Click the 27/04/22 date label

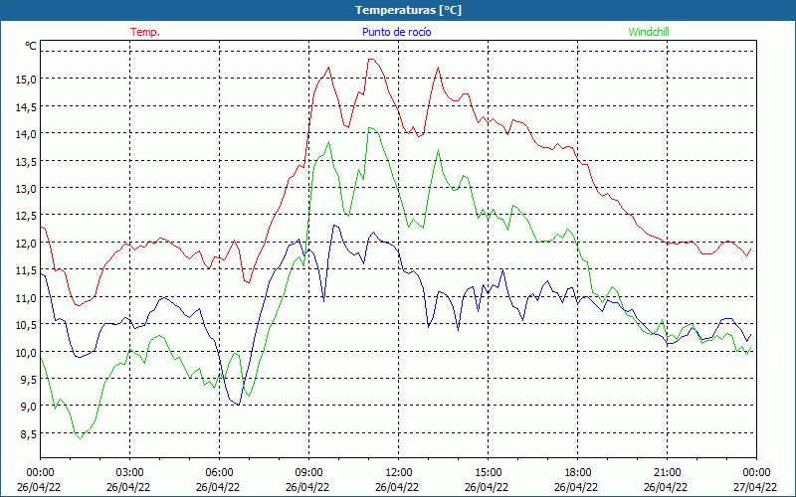pyautogui.click(x=755, y=487)
